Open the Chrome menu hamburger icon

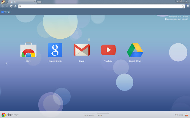(x=188, y=6)
